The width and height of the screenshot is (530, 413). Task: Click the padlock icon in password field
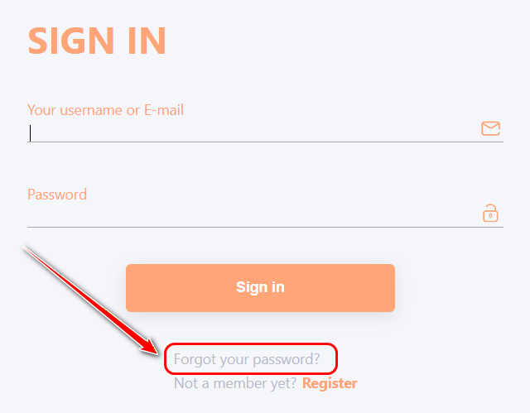[490, 214]
